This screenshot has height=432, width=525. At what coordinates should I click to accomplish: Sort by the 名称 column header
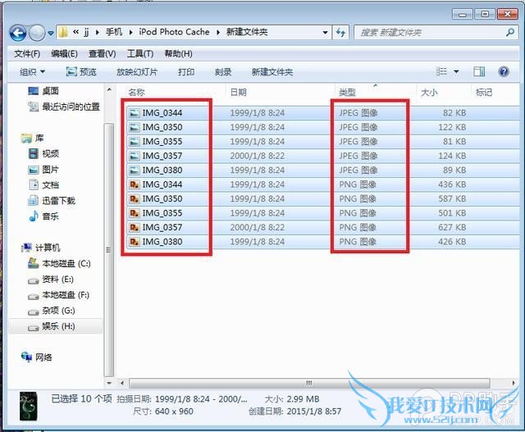136,92
